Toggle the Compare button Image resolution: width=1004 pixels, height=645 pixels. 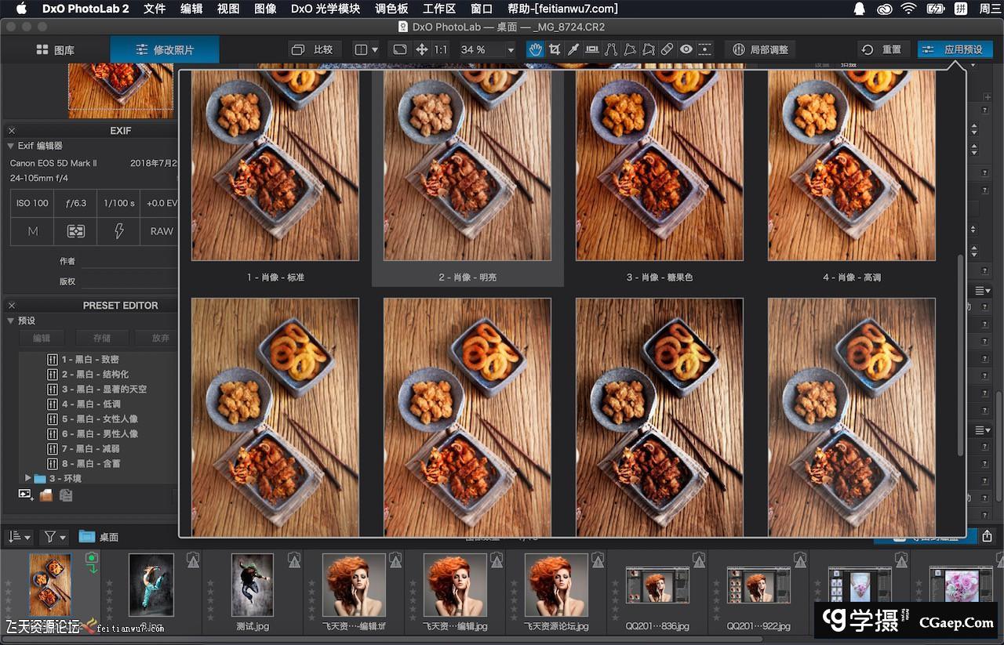tap(313, 49)
